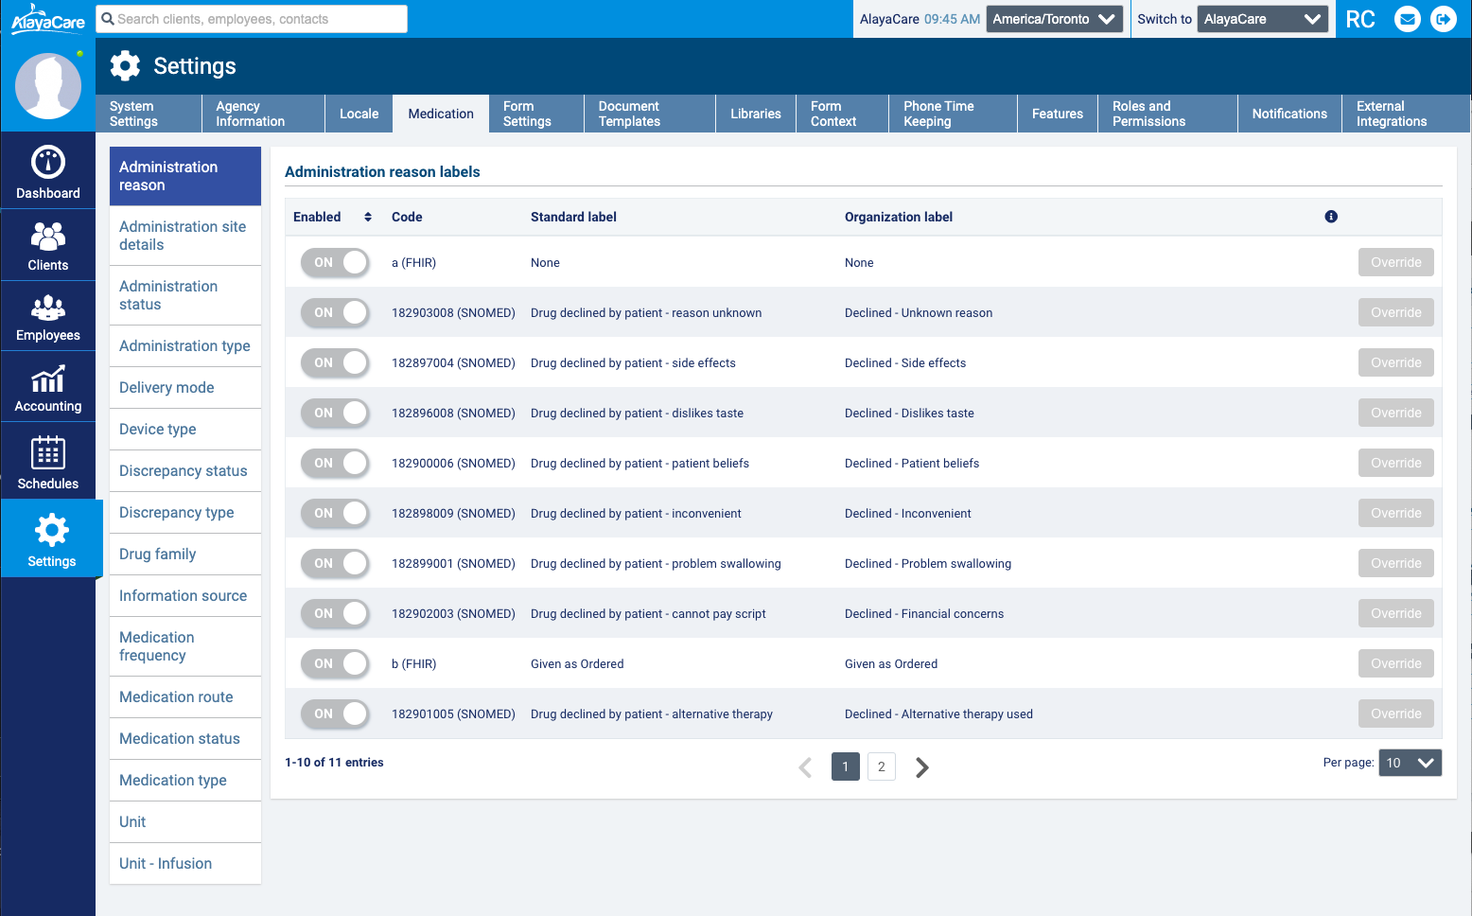The image size is (1472, 916).
Task: Click the search clients input field
Action: 252,19
